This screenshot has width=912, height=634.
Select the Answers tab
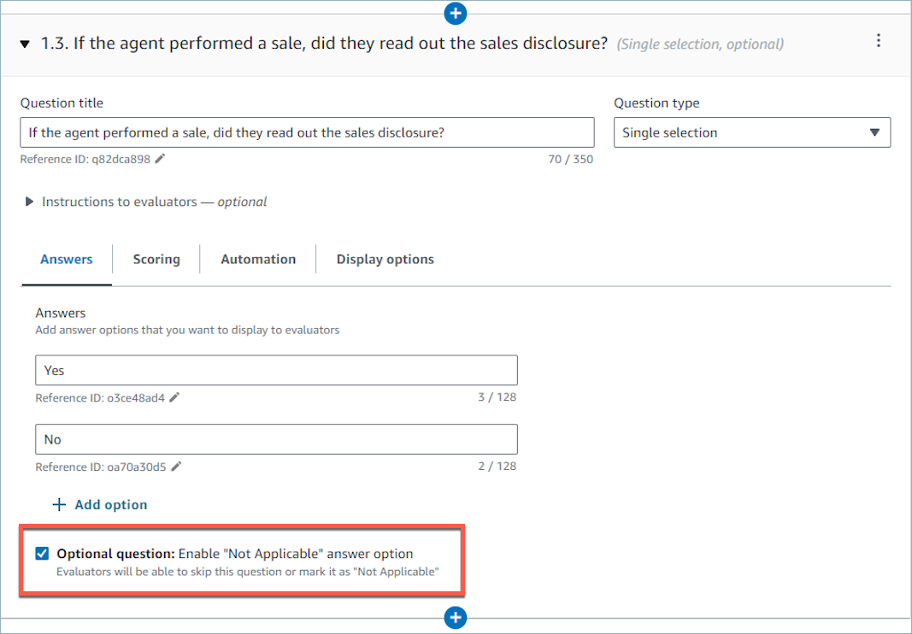pos(66,259)
